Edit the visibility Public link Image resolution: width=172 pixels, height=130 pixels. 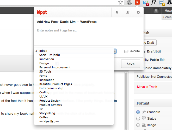coord(162,60)
